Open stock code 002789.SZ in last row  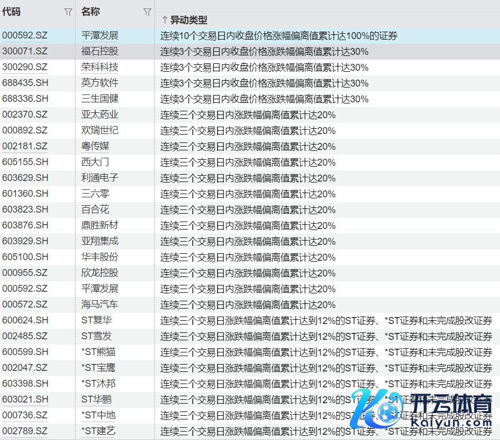click(25, 432)
